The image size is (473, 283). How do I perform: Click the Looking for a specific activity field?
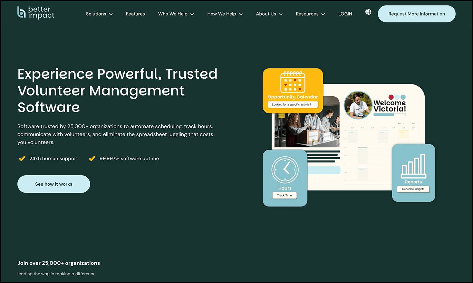(293, 105)
